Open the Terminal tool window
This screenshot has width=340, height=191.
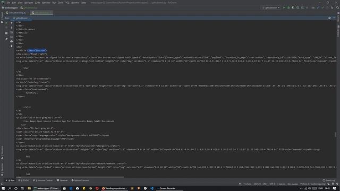(x=62, y=180)
